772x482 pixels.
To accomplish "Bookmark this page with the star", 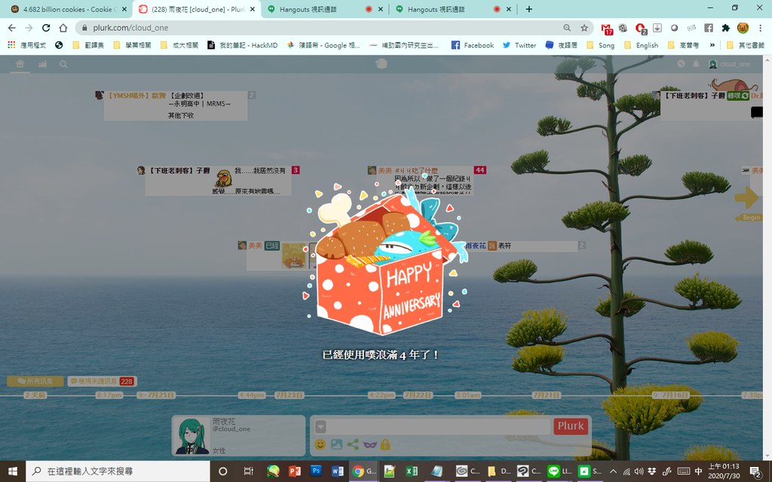I will tap(584, 28).
